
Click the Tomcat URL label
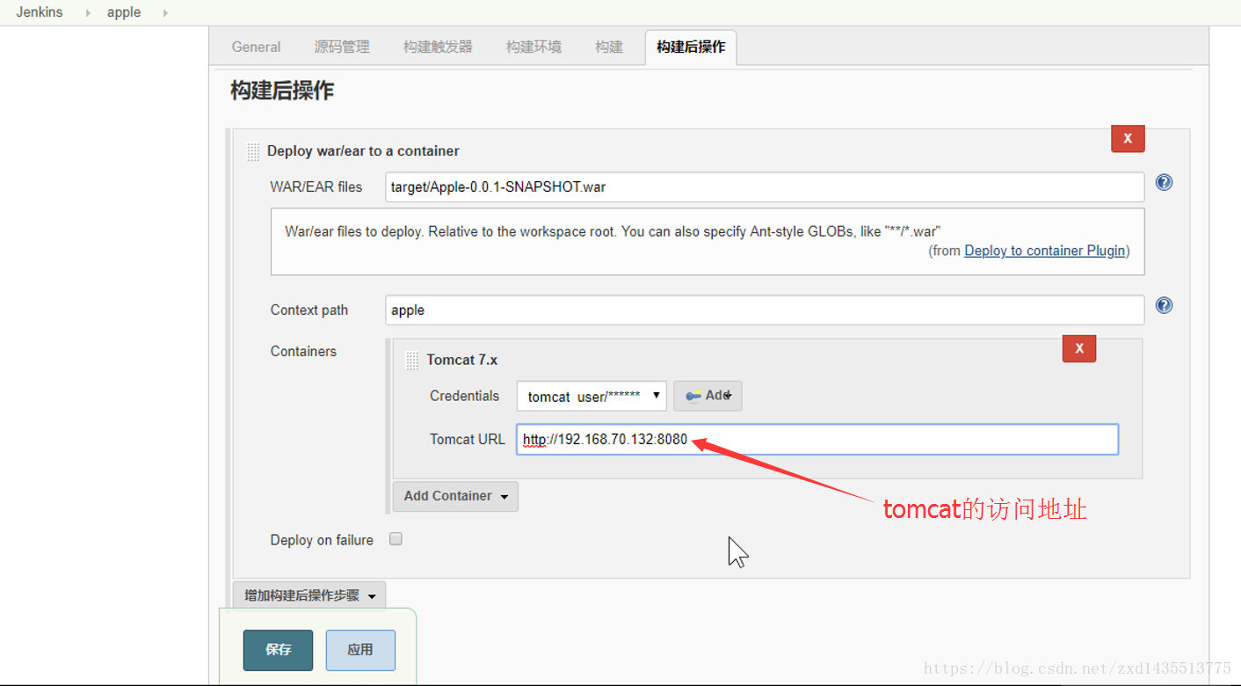click(x=468, y=439)
